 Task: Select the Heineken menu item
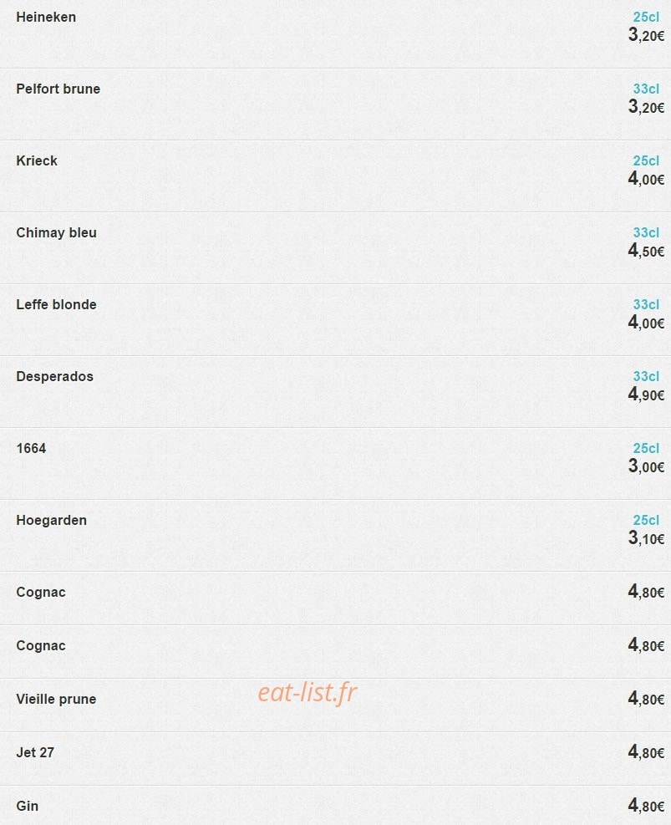coord(46,17)
